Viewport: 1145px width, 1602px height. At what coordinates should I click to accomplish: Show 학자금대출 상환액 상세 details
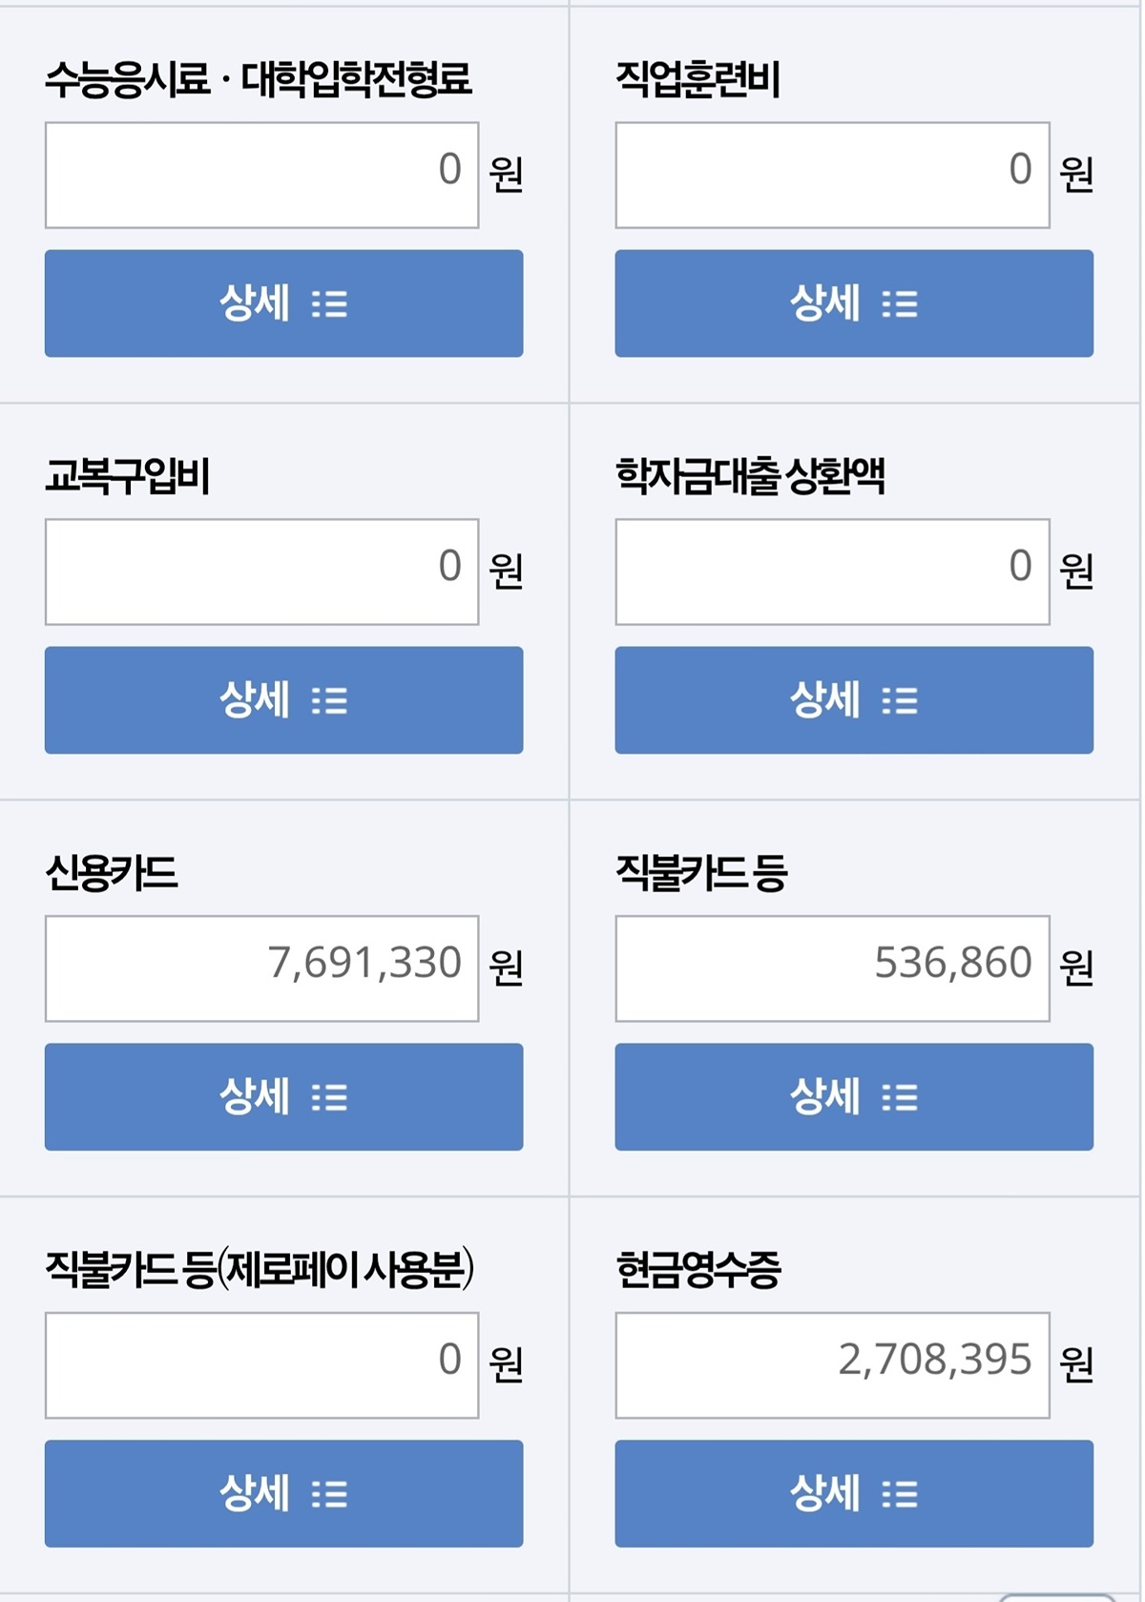[853, 700]
